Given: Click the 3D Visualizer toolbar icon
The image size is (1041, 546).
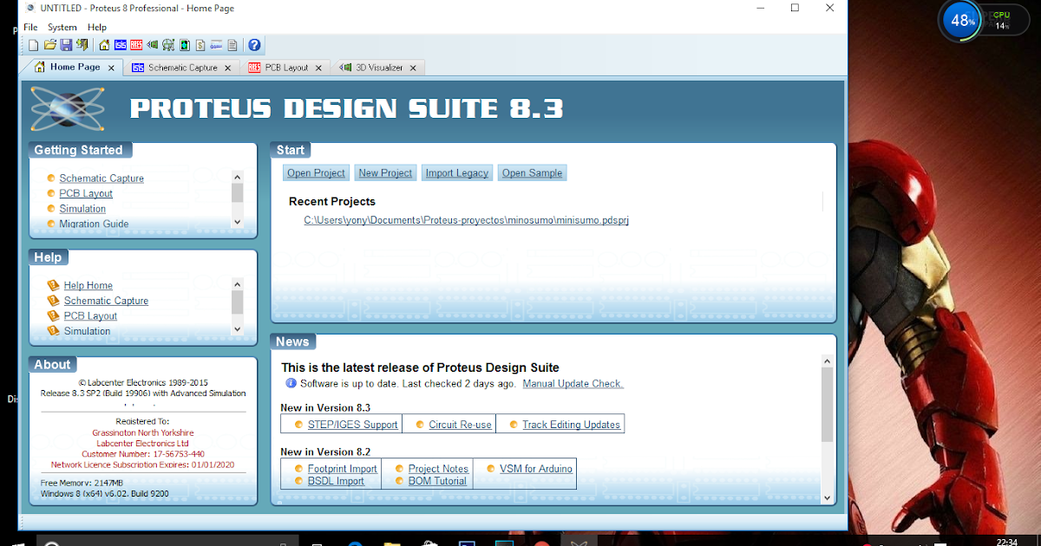Looking at the screenshot, I should 153,45.
